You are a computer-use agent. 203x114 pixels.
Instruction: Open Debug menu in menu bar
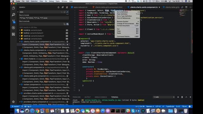coord(51,1)
